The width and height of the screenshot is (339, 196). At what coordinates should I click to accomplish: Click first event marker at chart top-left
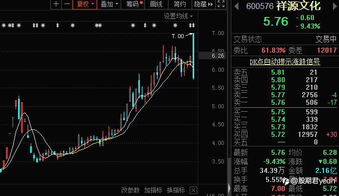pyautogui.click(x=4, y=26)
